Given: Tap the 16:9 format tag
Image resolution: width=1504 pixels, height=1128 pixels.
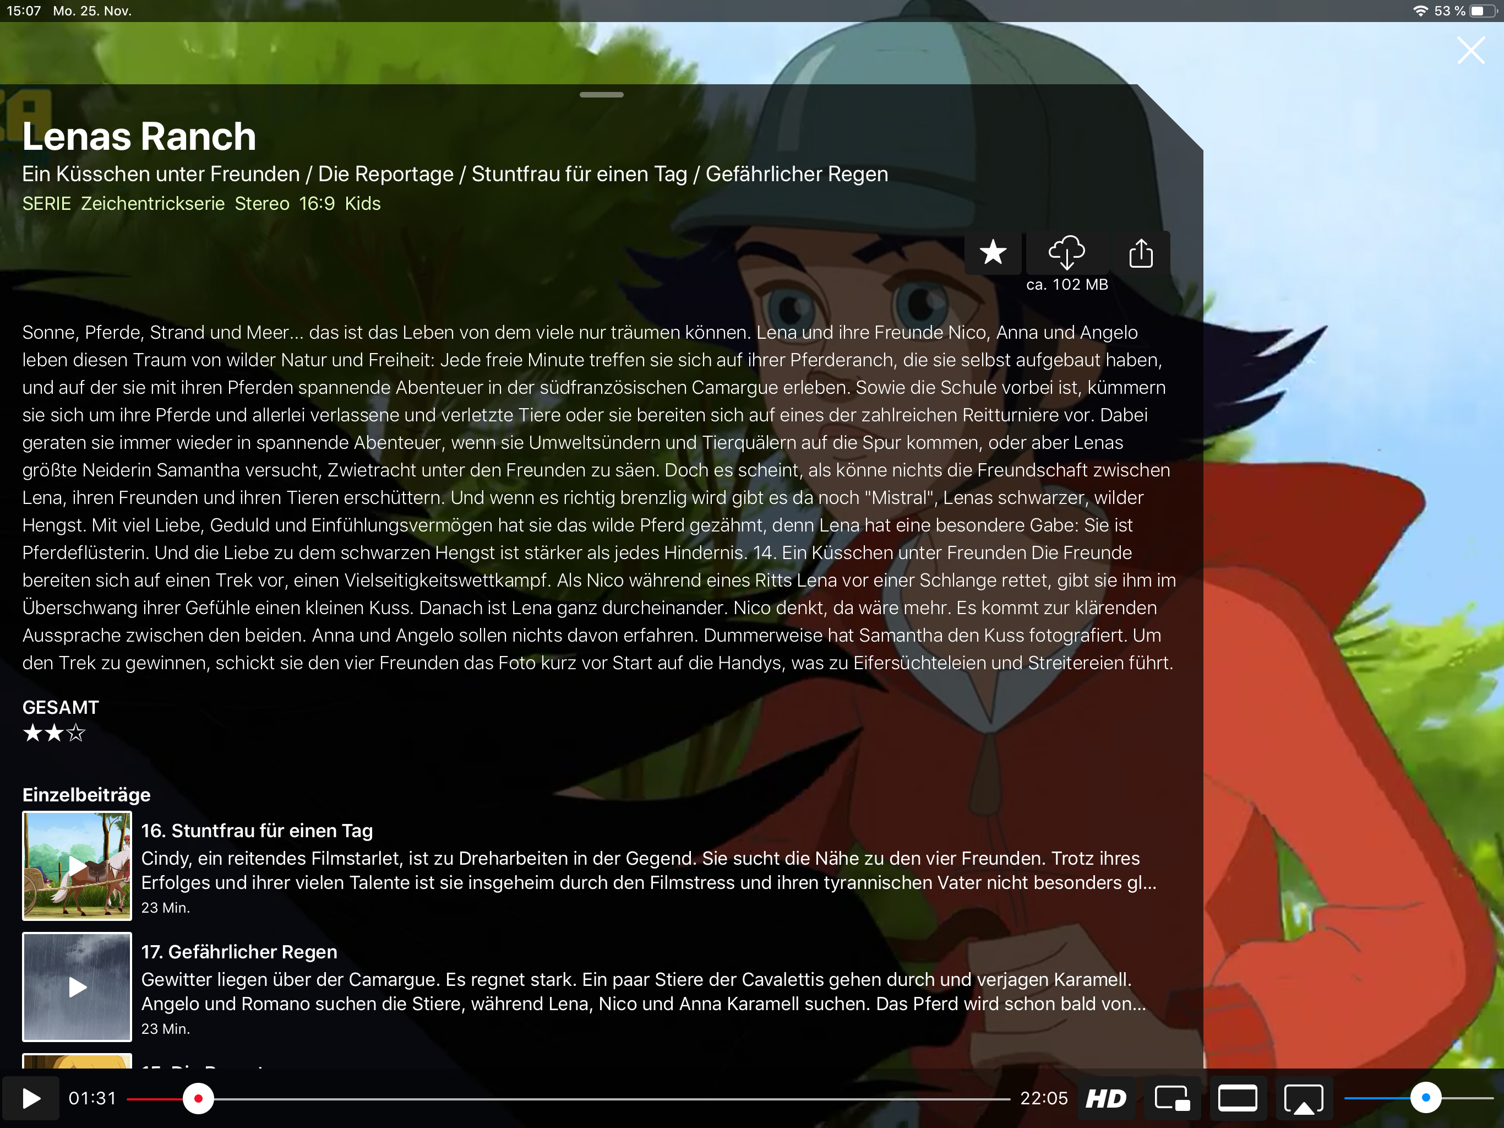Looking at the screenshot, I should (x=317, y=203).
